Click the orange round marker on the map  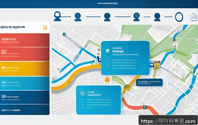107,80
